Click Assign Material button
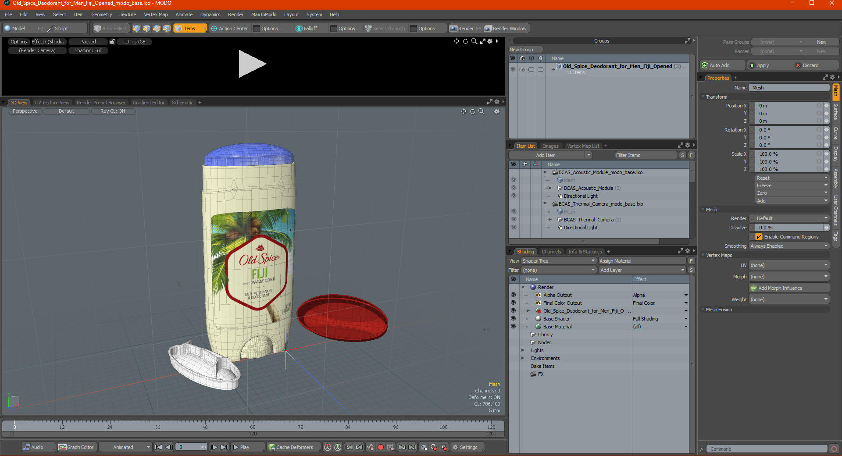Viewport: 842px width, 456px height. pos(642,261)
